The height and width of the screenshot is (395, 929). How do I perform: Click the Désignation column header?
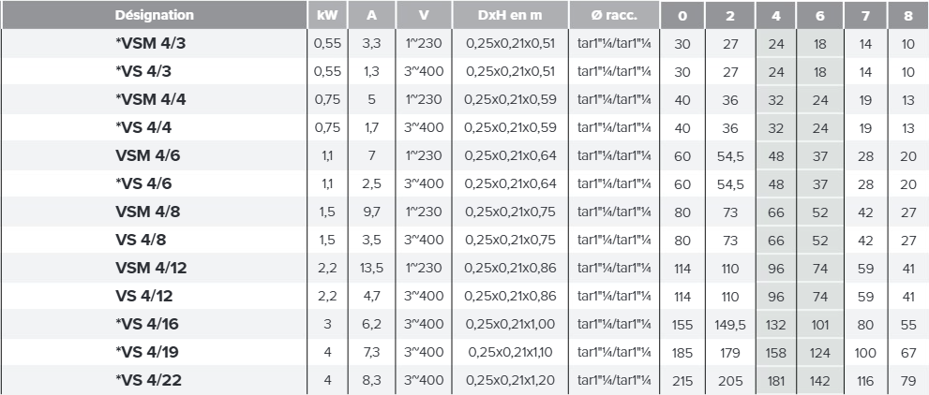[154, 15]
